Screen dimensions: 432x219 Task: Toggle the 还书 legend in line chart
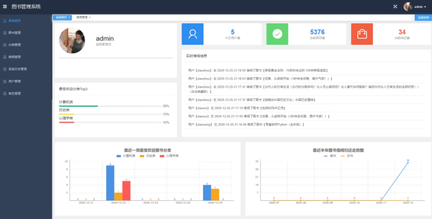pos(347,156)
